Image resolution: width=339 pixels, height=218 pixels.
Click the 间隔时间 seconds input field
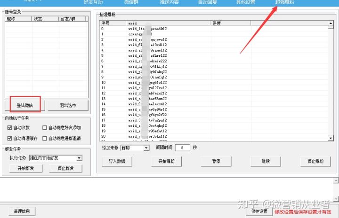(182, 148)
